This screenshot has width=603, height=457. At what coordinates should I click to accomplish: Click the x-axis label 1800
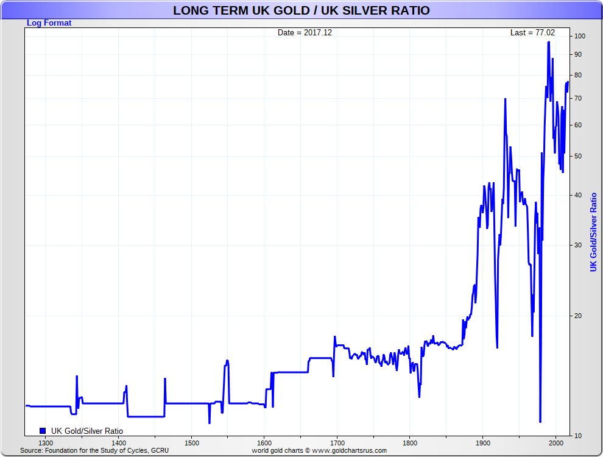(x=410, y=443)
